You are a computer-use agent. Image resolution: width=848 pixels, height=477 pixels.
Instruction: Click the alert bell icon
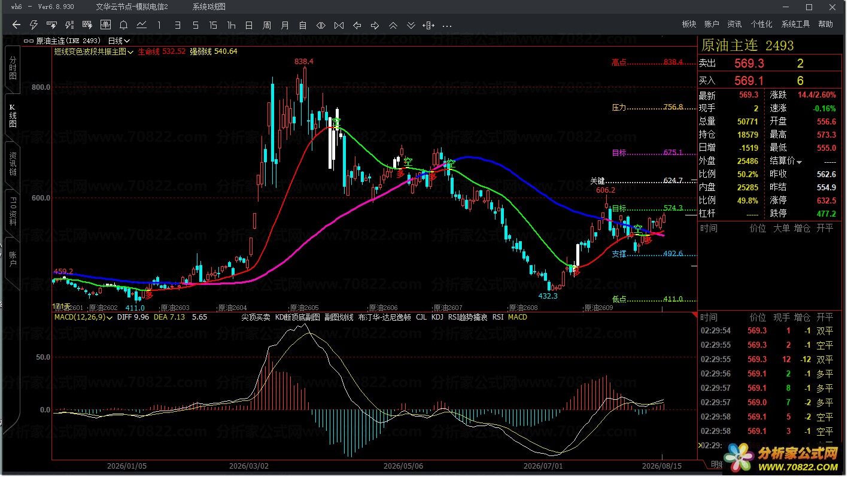click(123, 25)
